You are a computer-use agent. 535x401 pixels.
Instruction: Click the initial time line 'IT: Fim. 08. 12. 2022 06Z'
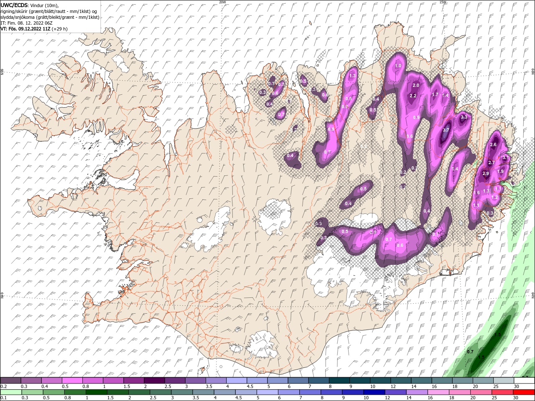click(27, 23)
